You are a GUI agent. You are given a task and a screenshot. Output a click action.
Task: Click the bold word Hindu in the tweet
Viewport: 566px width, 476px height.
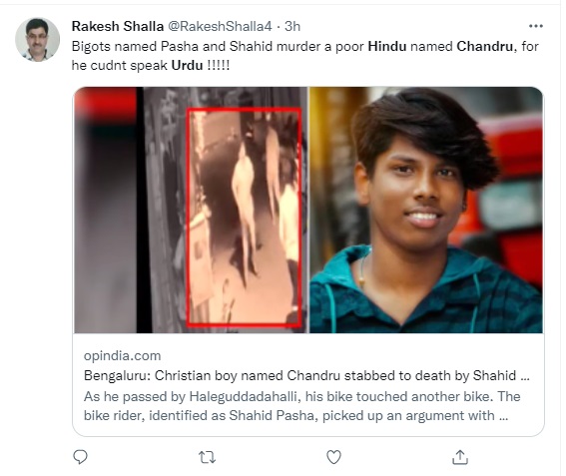(x=387, y=47)
